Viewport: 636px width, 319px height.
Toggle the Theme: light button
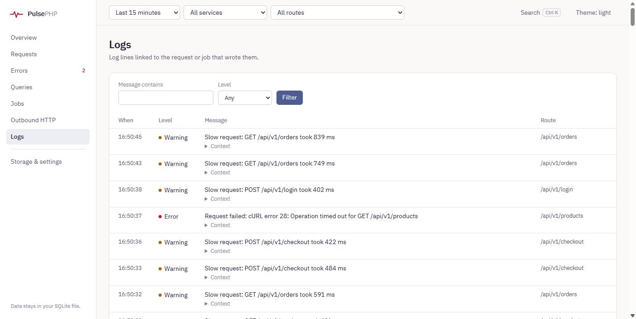click(x=593, y=12)
